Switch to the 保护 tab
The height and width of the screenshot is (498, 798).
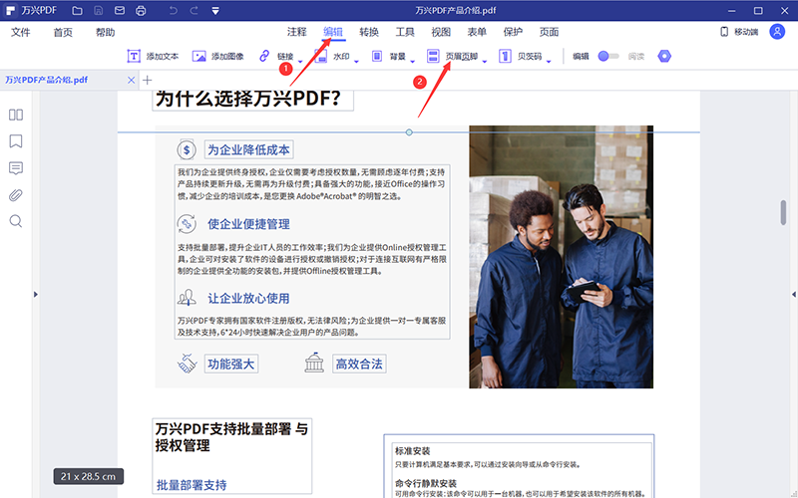click(513, 32)
